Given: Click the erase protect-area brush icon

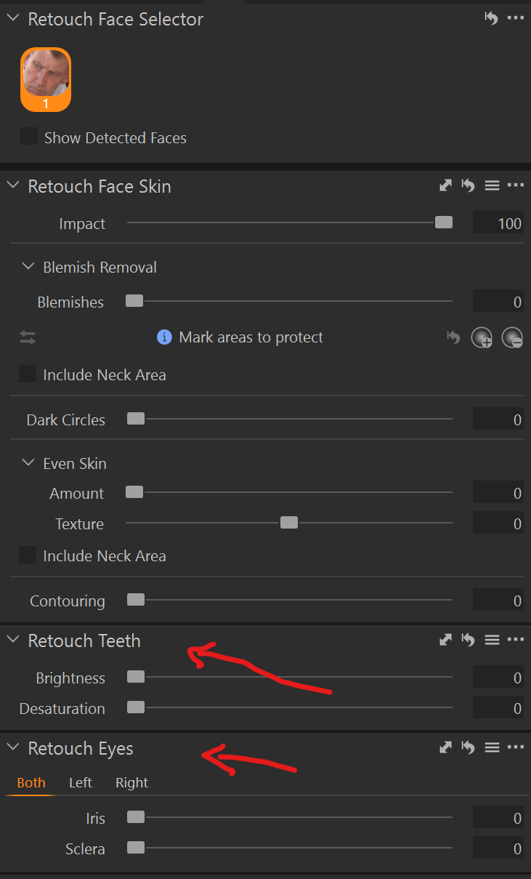Looking at the screenshot, I should [512, 338].
